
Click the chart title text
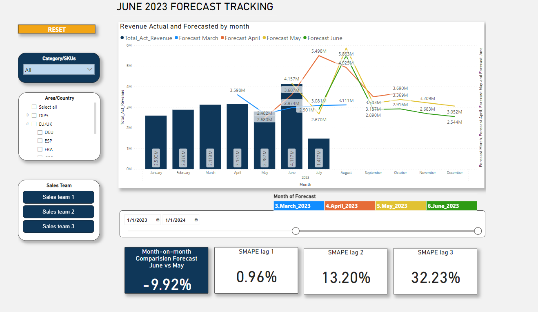point(185,27)
